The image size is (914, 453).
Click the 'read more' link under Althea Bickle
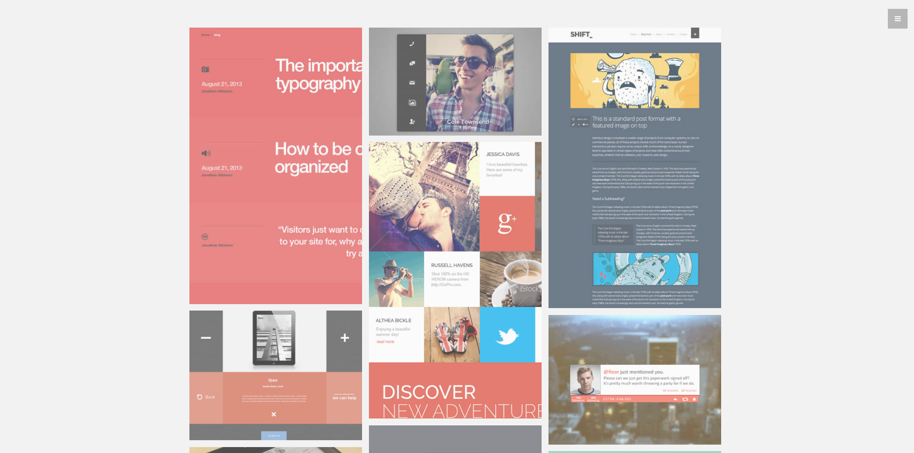point(385,342)
